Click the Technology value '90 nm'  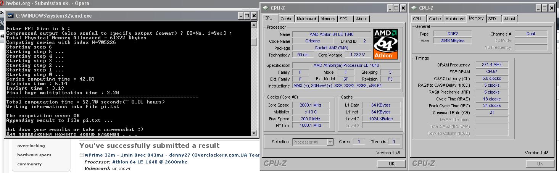click(x=303, y=55)
